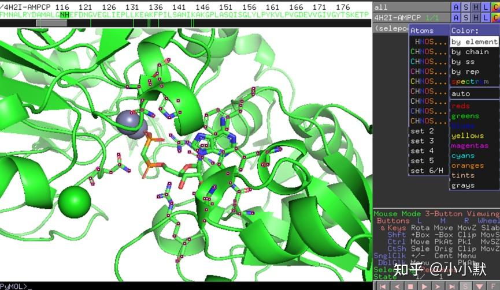This screenshot has width=500, height=290.
Task: Toggle the S sequence viewer button at bottom
Action: 466,286
